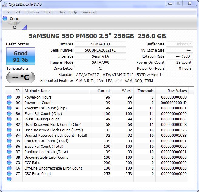
Task: Click the CRC Error Count status circle
Action: [9, 173]
